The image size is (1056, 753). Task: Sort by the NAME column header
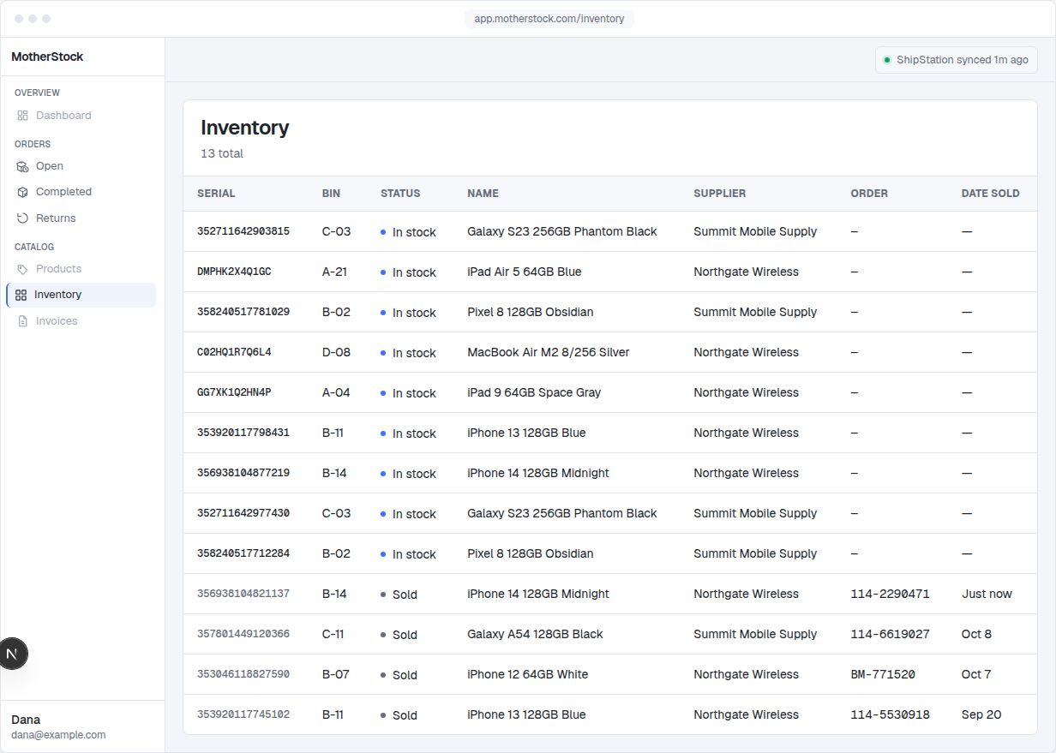click(x=483, y=194)
